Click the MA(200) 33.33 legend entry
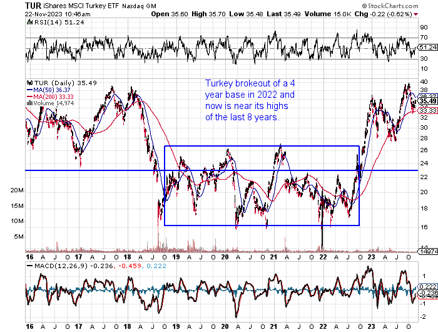Screen dimensions: 438x332 coord(50,96)
